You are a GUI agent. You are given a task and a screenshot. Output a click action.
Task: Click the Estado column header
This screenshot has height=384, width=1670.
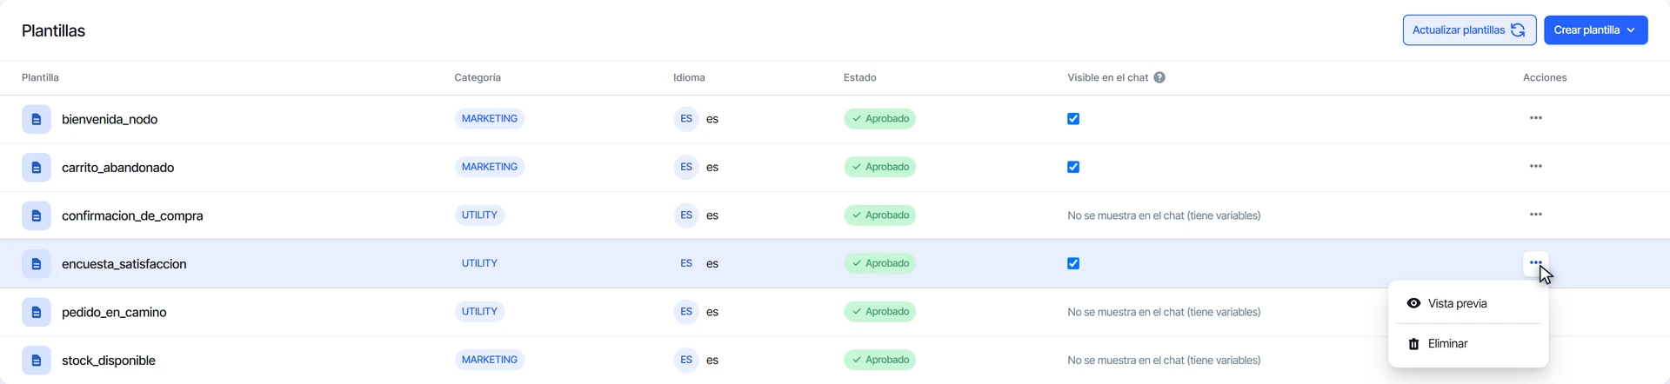click(859, 77)
